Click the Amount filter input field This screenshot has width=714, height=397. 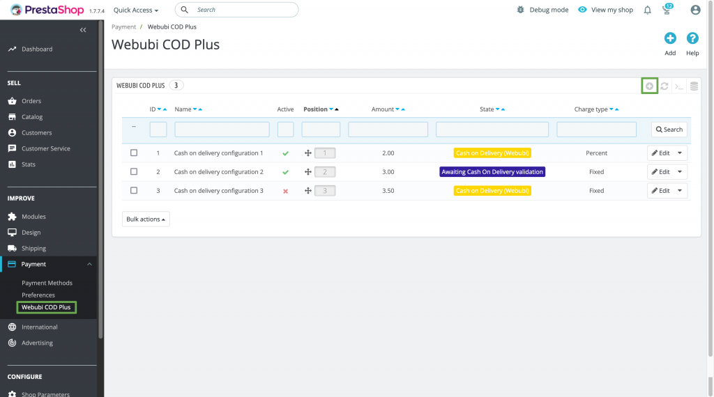pyautogui.click(x=388, y=130)
